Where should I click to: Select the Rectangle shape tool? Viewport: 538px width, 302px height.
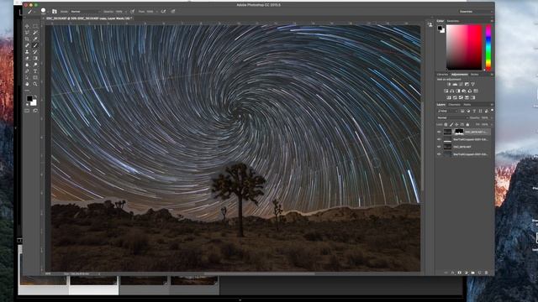(35, 78)
